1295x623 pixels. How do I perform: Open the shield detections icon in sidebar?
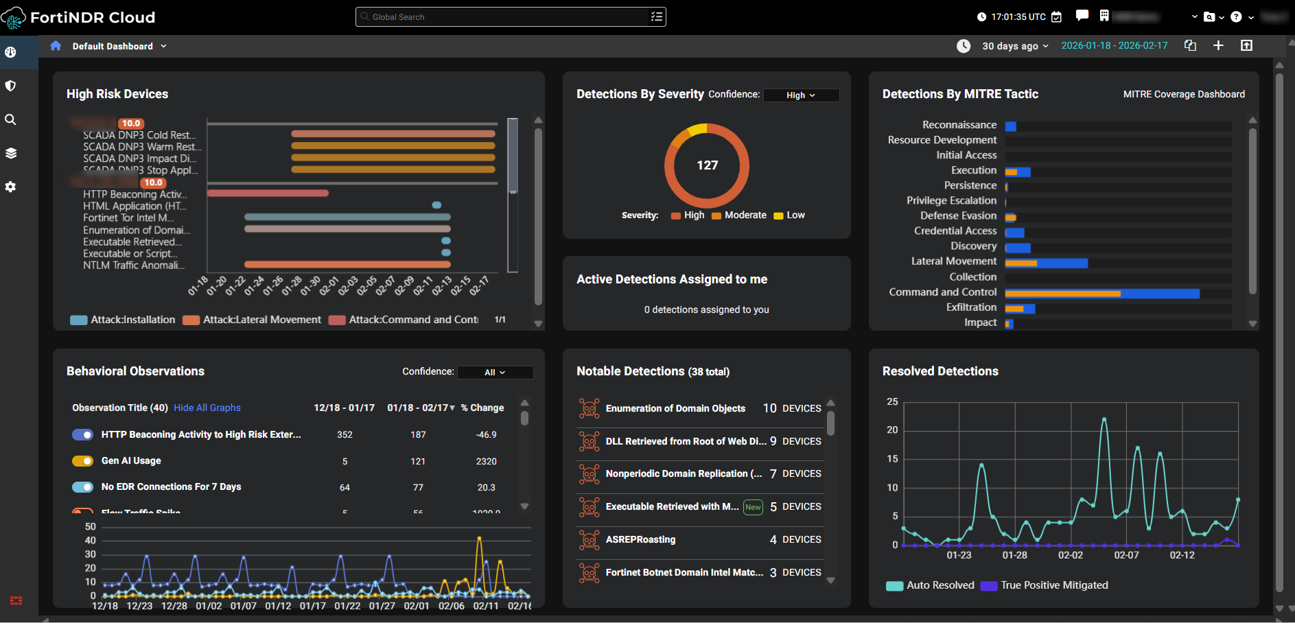pyautogui.click(x=10, y=86)
